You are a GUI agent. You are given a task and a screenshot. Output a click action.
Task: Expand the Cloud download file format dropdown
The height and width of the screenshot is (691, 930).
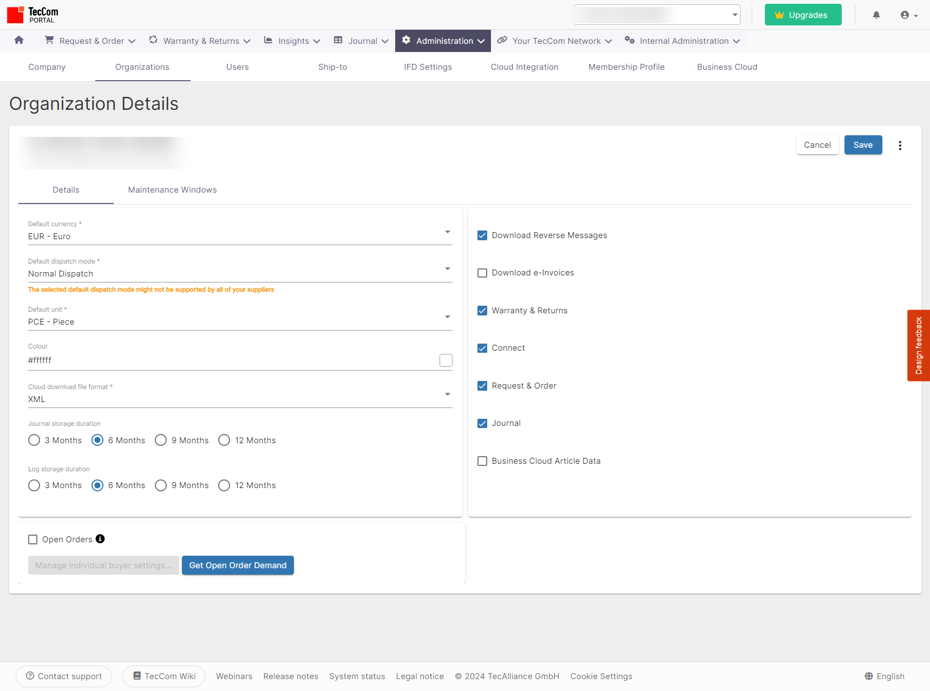(447, 394)
